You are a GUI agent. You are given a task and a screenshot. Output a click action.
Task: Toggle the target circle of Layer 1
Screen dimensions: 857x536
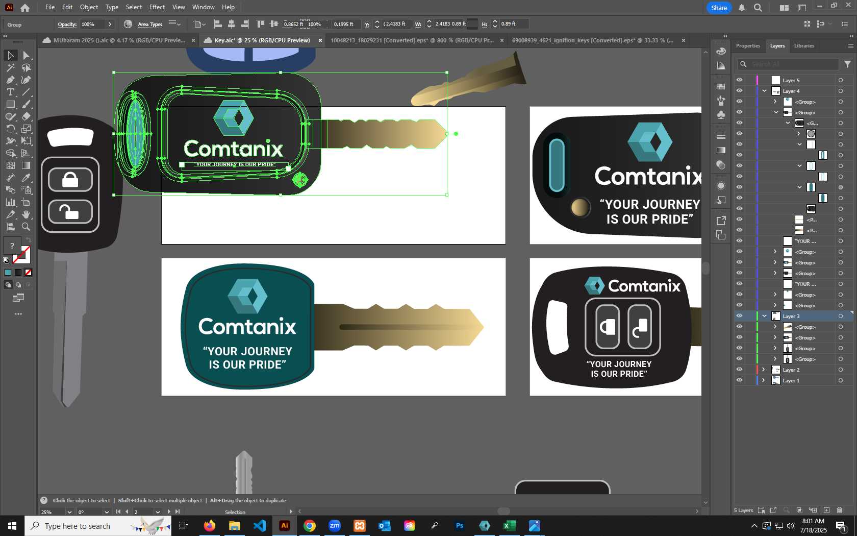point(841,380)
